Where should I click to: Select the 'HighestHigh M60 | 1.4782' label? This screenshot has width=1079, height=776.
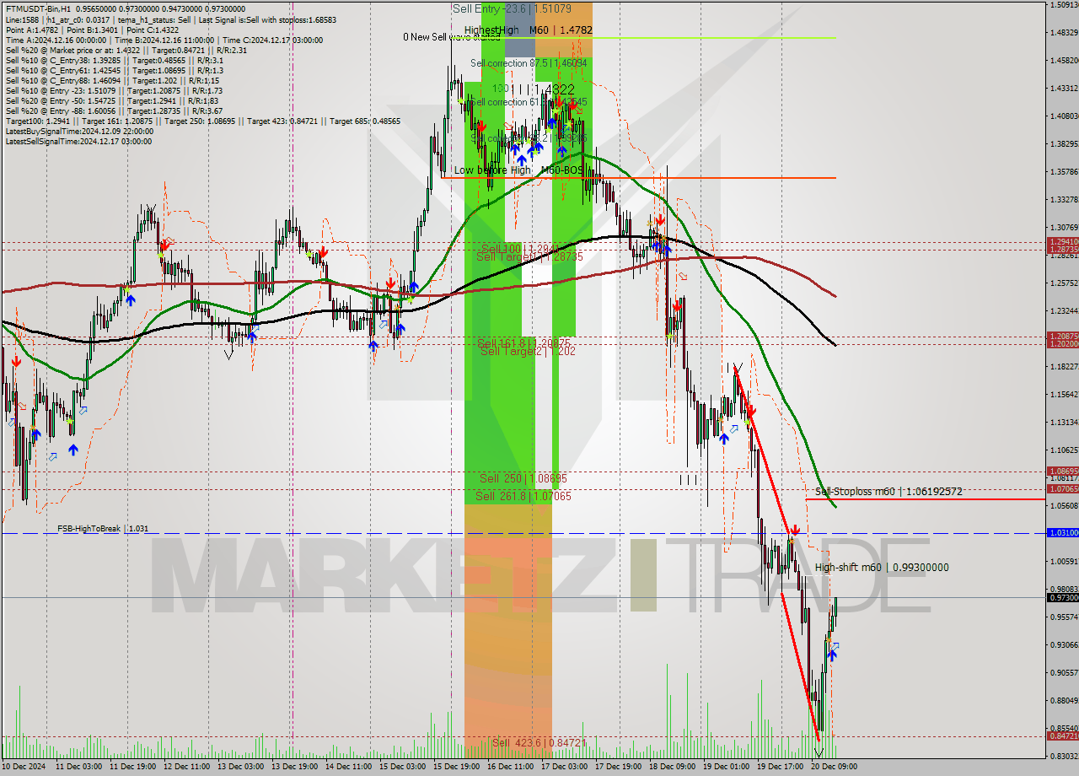pyautogui.click(x=528, y=30)
